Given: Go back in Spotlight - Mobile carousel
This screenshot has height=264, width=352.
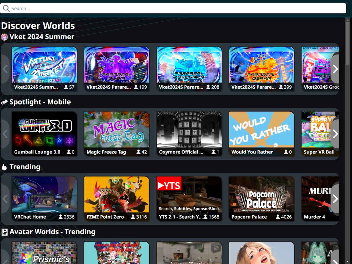Looking at the screenshot, I should click(x=5, y=134).
